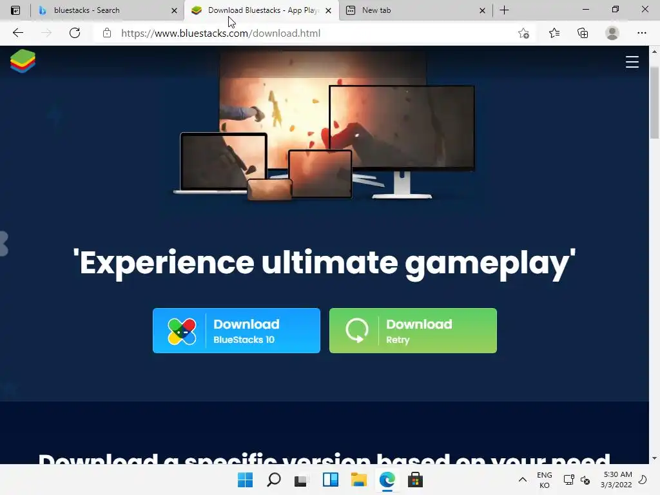The image size is (660, 495).
Task: Open Edge Settings and more menu
Action: click(x=641, y=33)
